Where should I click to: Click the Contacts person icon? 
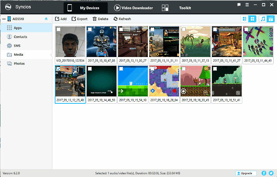(x=9, y=37)
